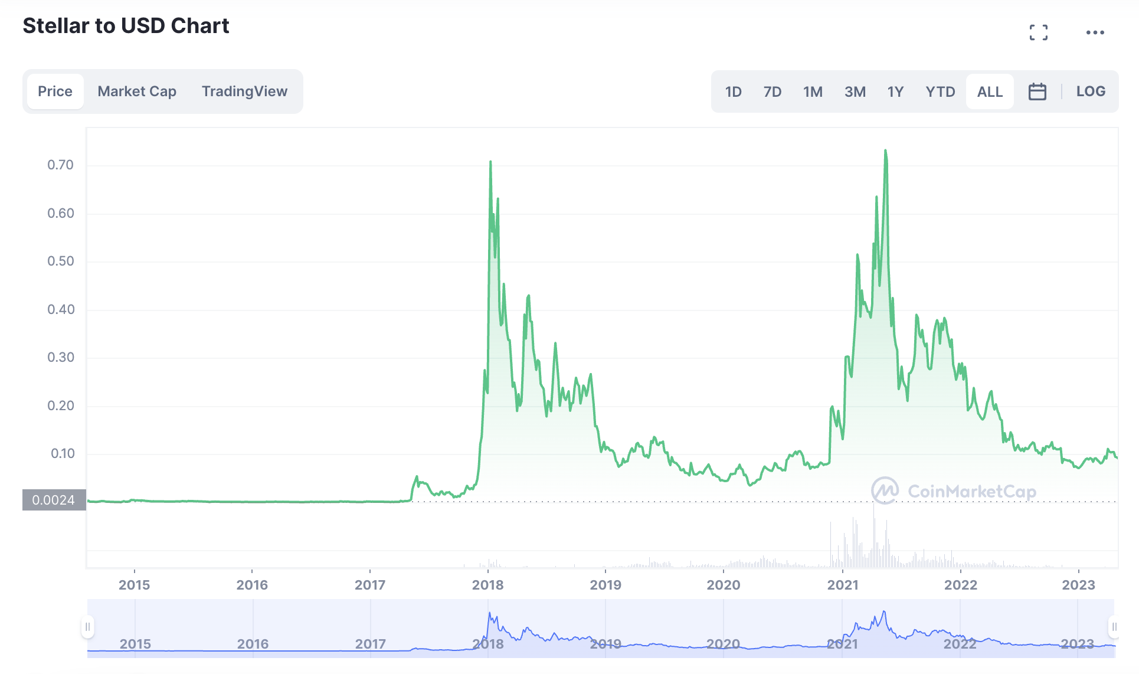
Task: Click the 0.70 y-axis value
Action: pyautogui.click(x=61, y=165)
